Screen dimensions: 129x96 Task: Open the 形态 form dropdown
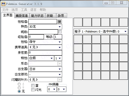(x=45, y=63)
